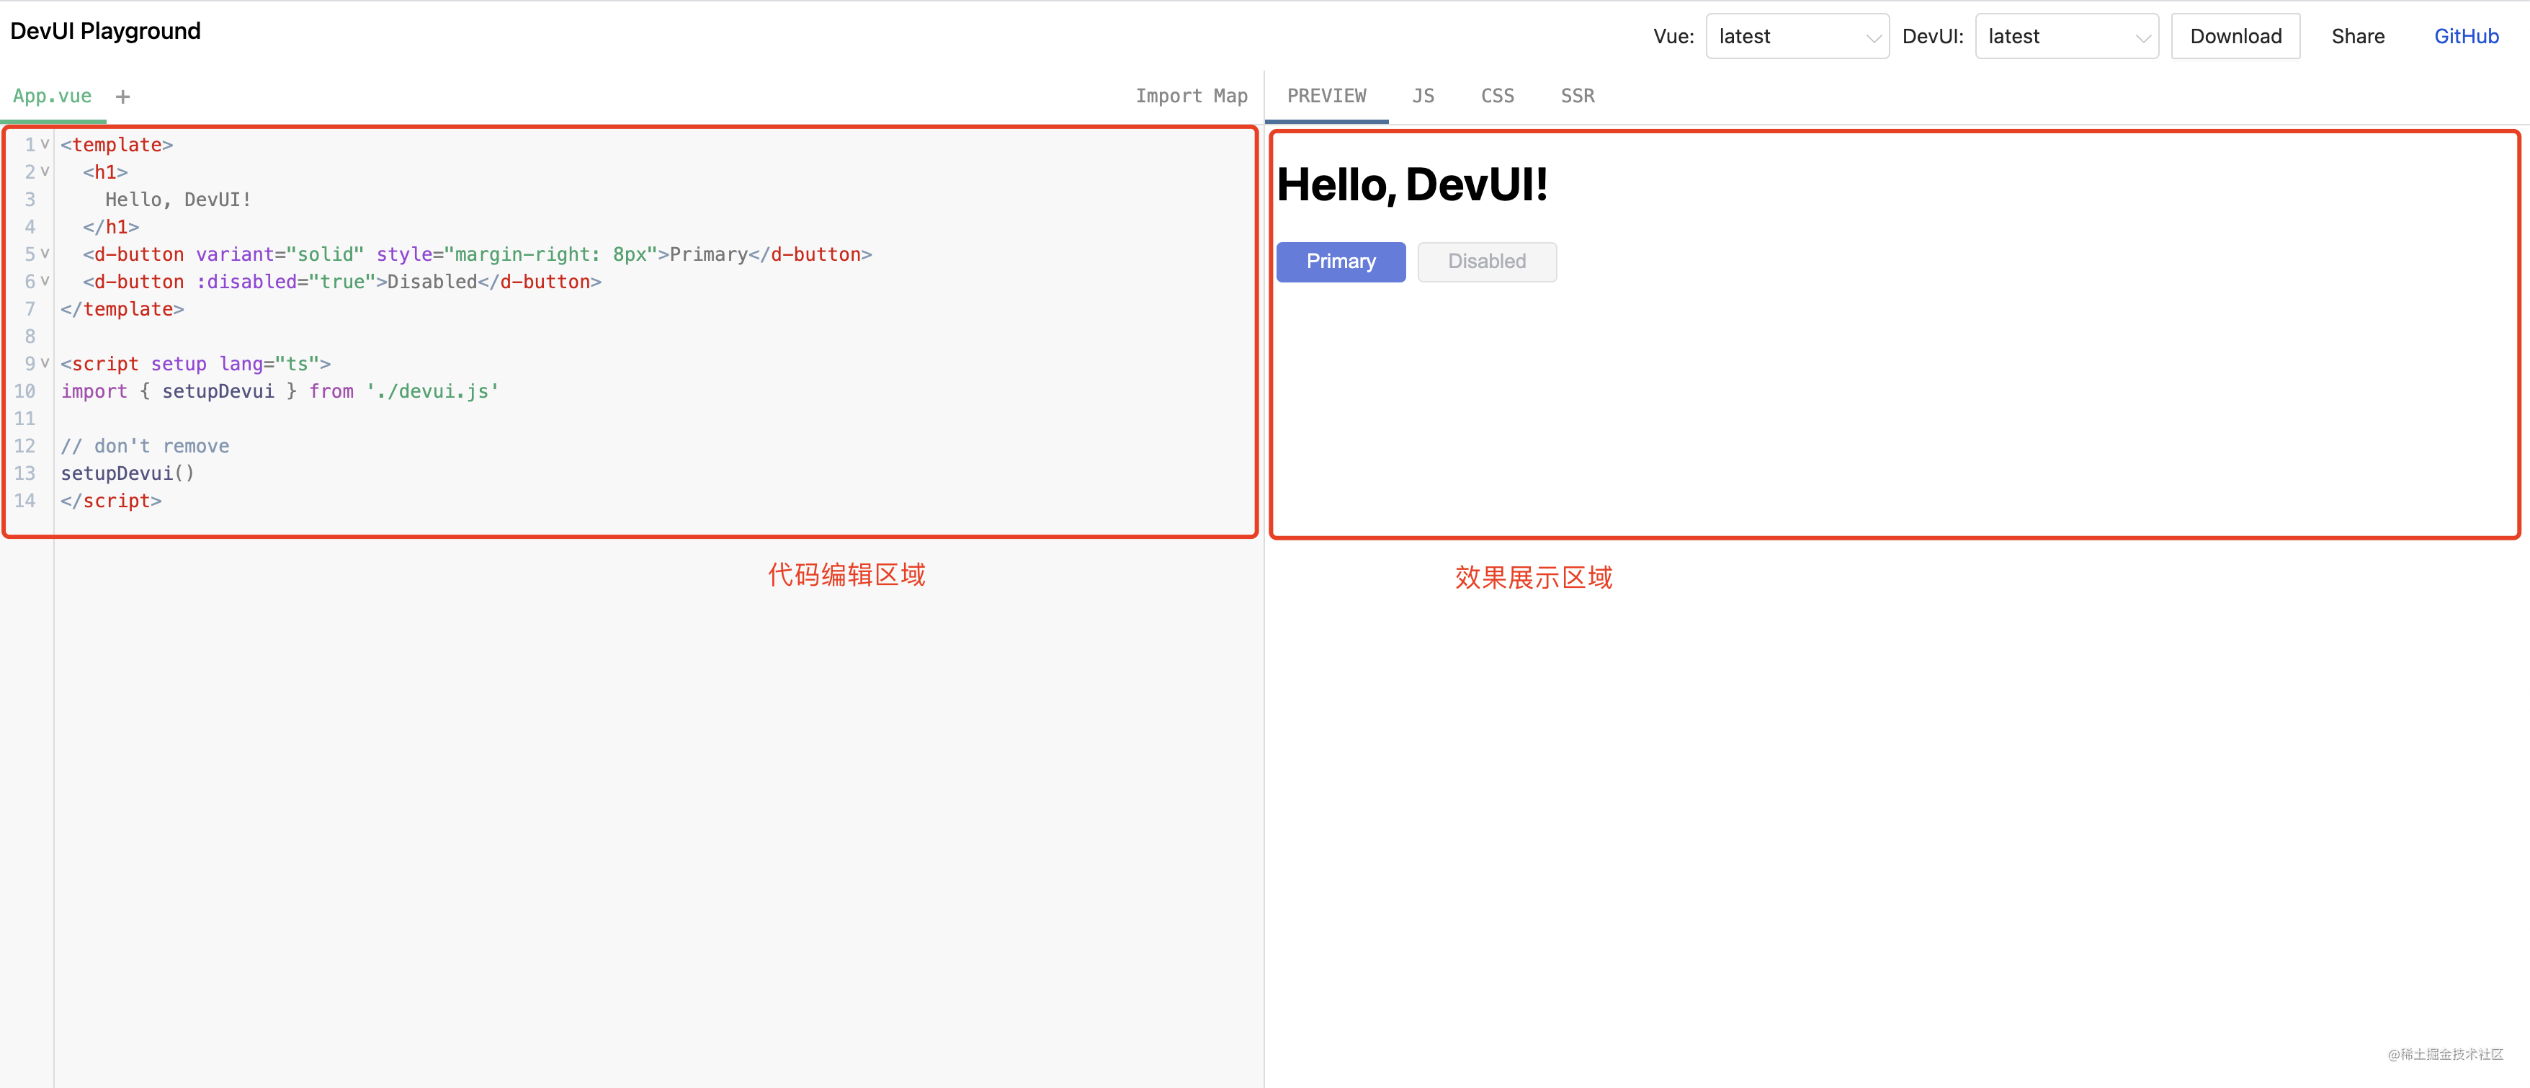Click the Primary button in preview
The width and height of the screenshot is (2530, 1088).
click(x=1339, y=262)
